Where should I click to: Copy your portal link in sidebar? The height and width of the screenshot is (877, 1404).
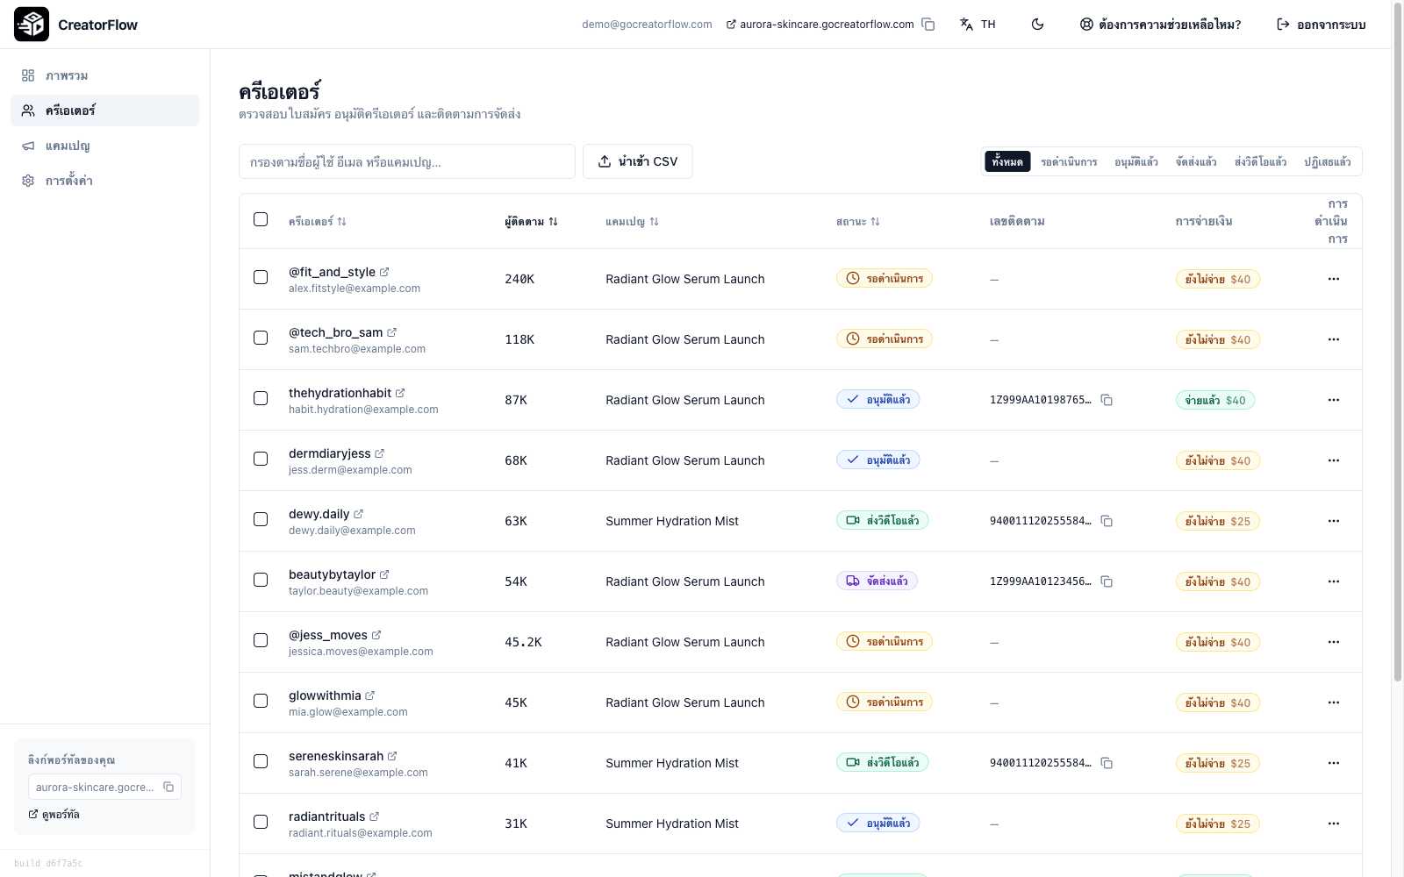click(x=168, y=787)
